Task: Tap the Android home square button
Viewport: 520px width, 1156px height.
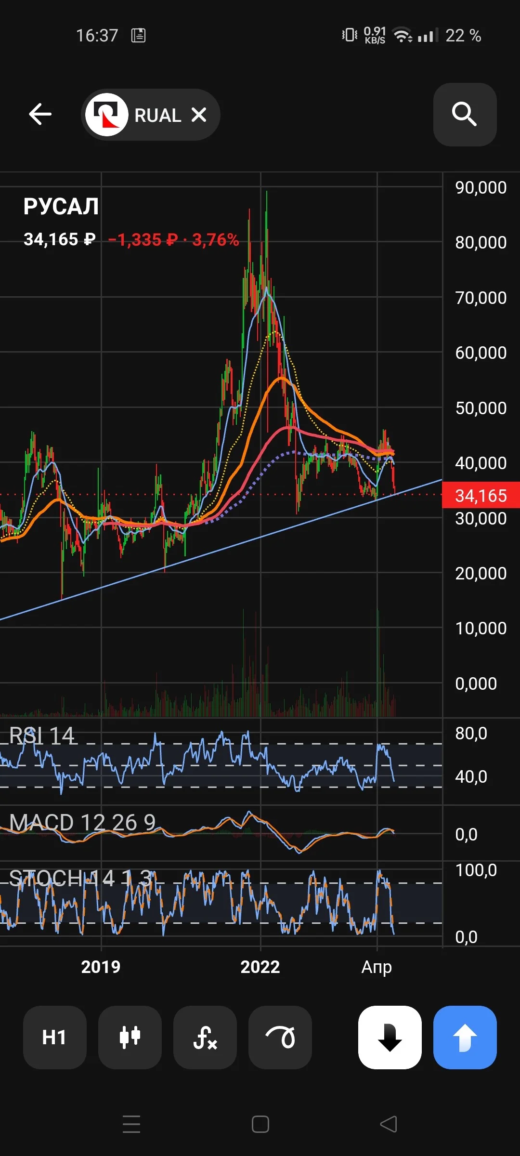Action: tap(260, 1124)
